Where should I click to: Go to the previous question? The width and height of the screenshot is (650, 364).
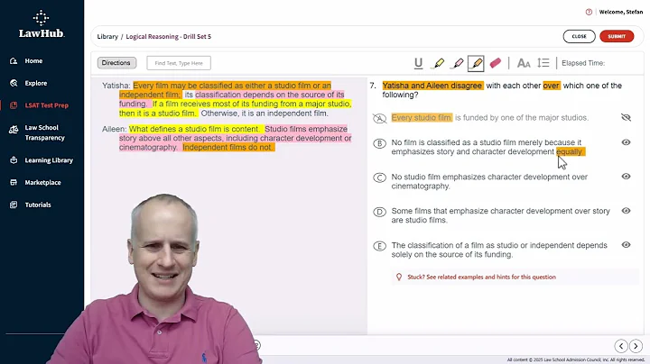pos(620,346)
